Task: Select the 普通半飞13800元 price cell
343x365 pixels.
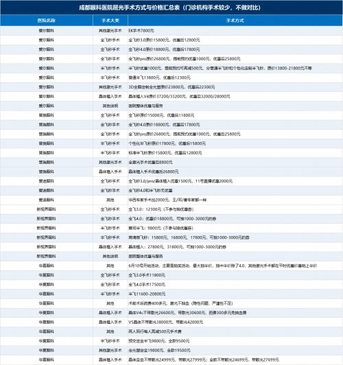Action: point(235,78)
